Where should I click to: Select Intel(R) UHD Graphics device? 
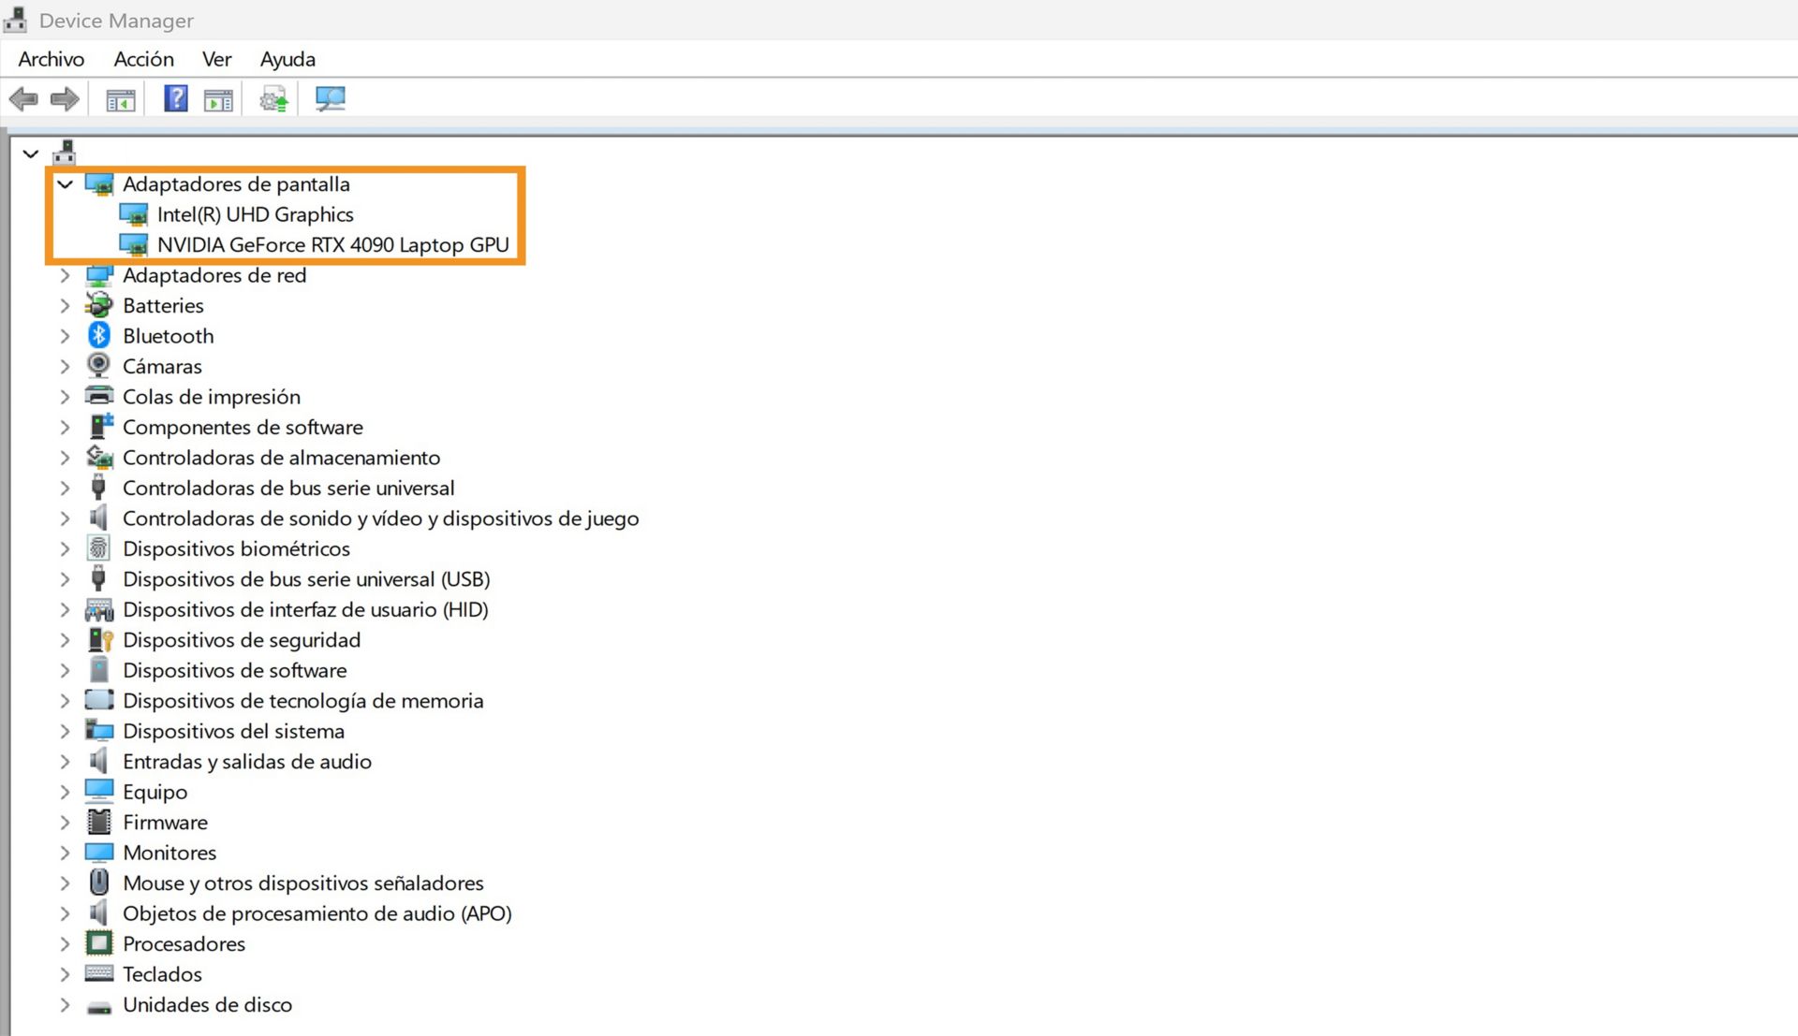tap(255, 214)
